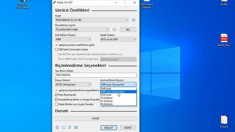235x132 pixels.
Task: Open the Önyükleme seçimi dropdown
Action: 82,29
